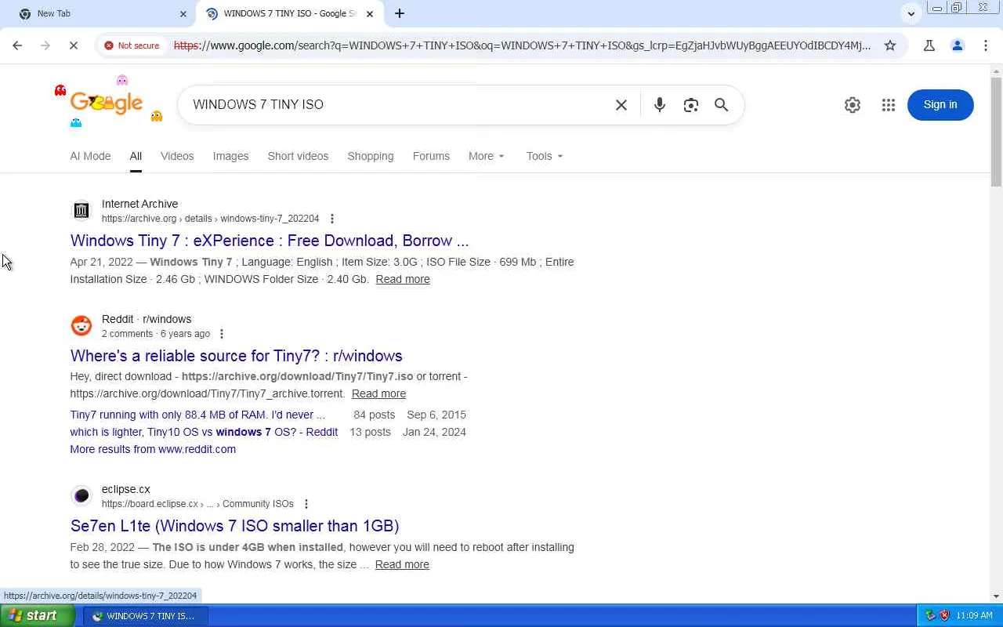Clear the search box text
1003x627 pixels.
621,105
